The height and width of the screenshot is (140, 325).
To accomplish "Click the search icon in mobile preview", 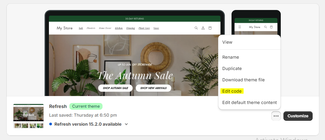I will coord(265,27).
